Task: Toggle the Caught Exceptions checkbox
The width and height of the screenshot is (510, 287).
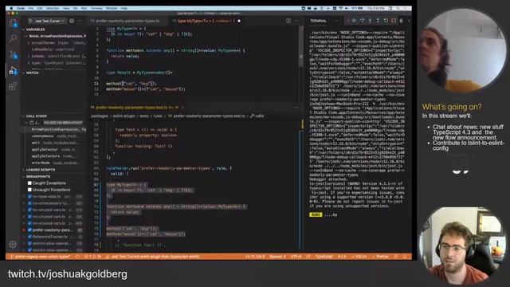Action: click(29, 183)
